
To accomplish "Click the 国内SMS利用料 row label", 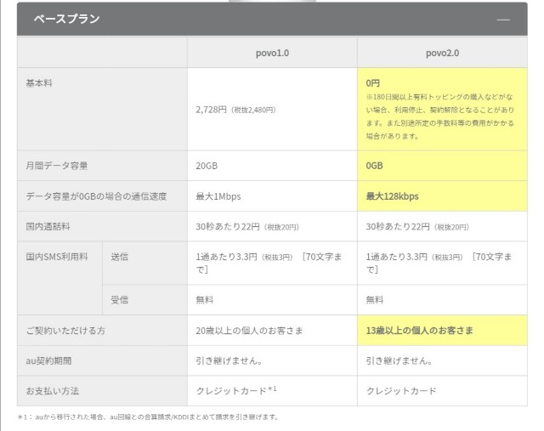I will (57, 257).
